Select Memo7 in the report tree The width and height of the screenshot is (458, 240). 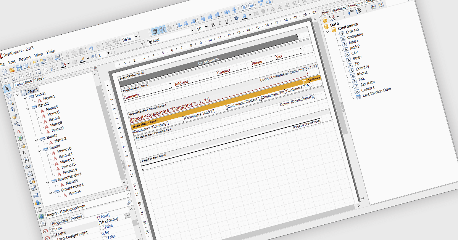55,118
